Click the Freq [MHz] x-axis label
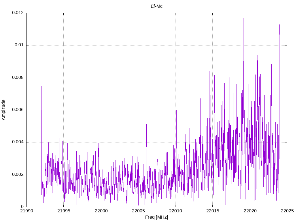 click(x=156, y=217)
